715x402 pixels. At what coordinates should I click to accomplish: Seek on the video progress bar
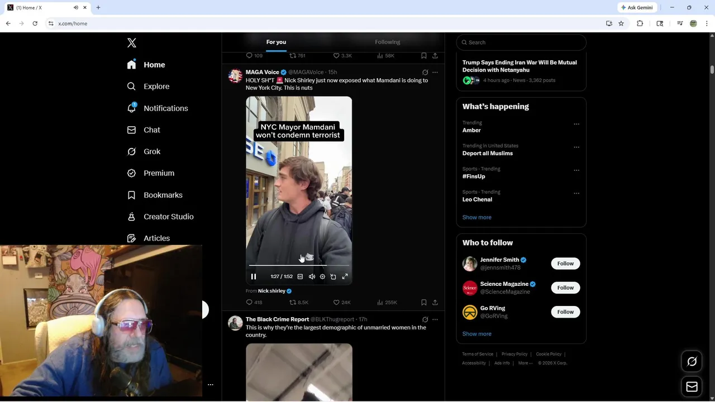299,265
